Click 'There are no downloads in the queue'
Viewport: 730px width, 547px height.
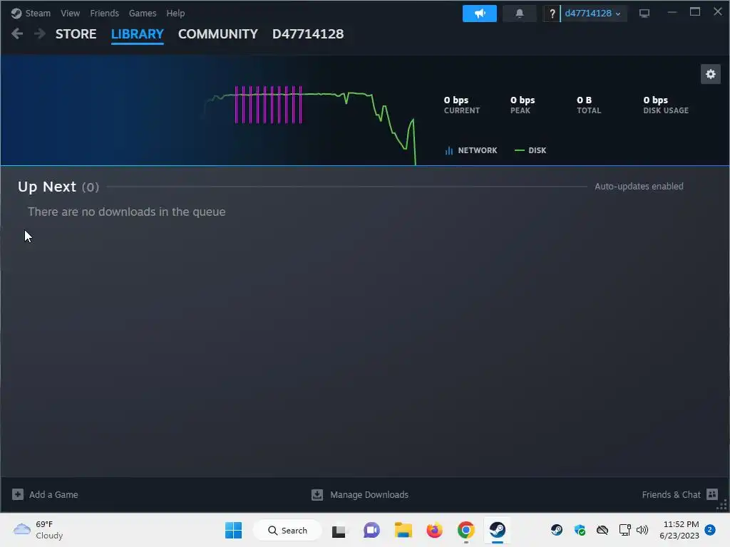(127, 212)
